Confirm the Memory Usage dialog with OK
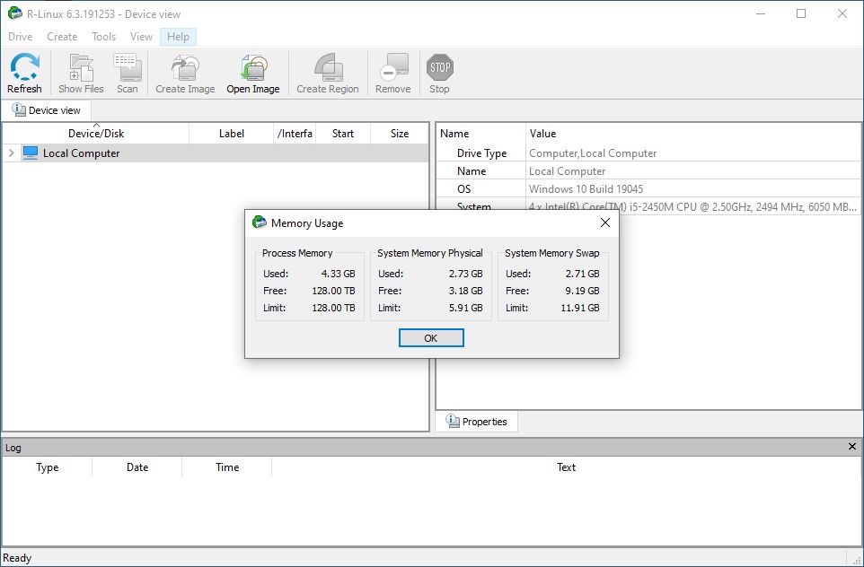The height and width of the screenshot is (567, 864). [431, 338]
